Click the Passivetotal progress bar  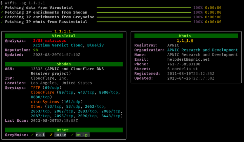(x=144, y=22)
